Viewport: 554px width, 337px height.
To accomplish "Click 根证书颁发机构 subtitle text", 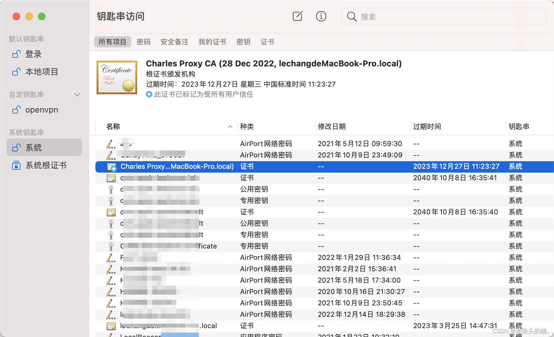I will coord(171,74).
